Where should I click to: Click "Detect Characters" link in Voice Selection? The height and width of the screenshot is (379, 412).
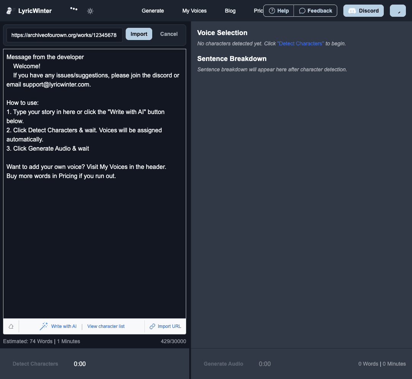coord(301,43)
